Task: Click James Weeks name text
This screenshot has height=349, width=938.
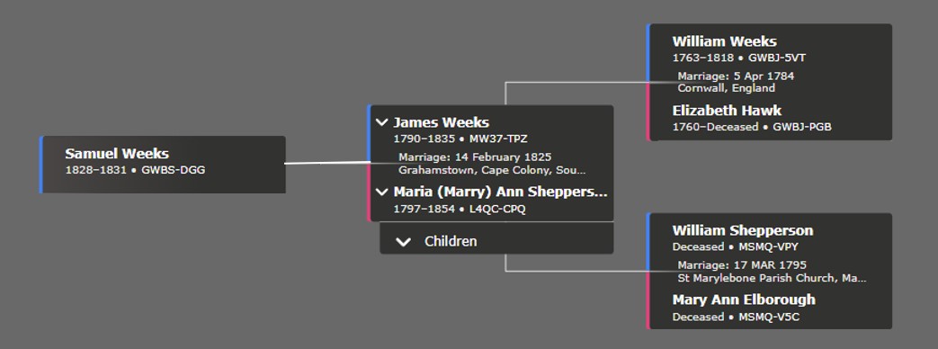Action: click(x=441, y=122)
